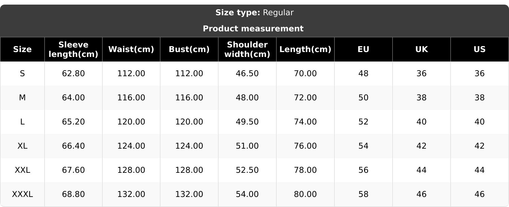Screen dimensions: 509x207
Task: Click sleeve length value 62.80
Action: click(x=73, y=73)
